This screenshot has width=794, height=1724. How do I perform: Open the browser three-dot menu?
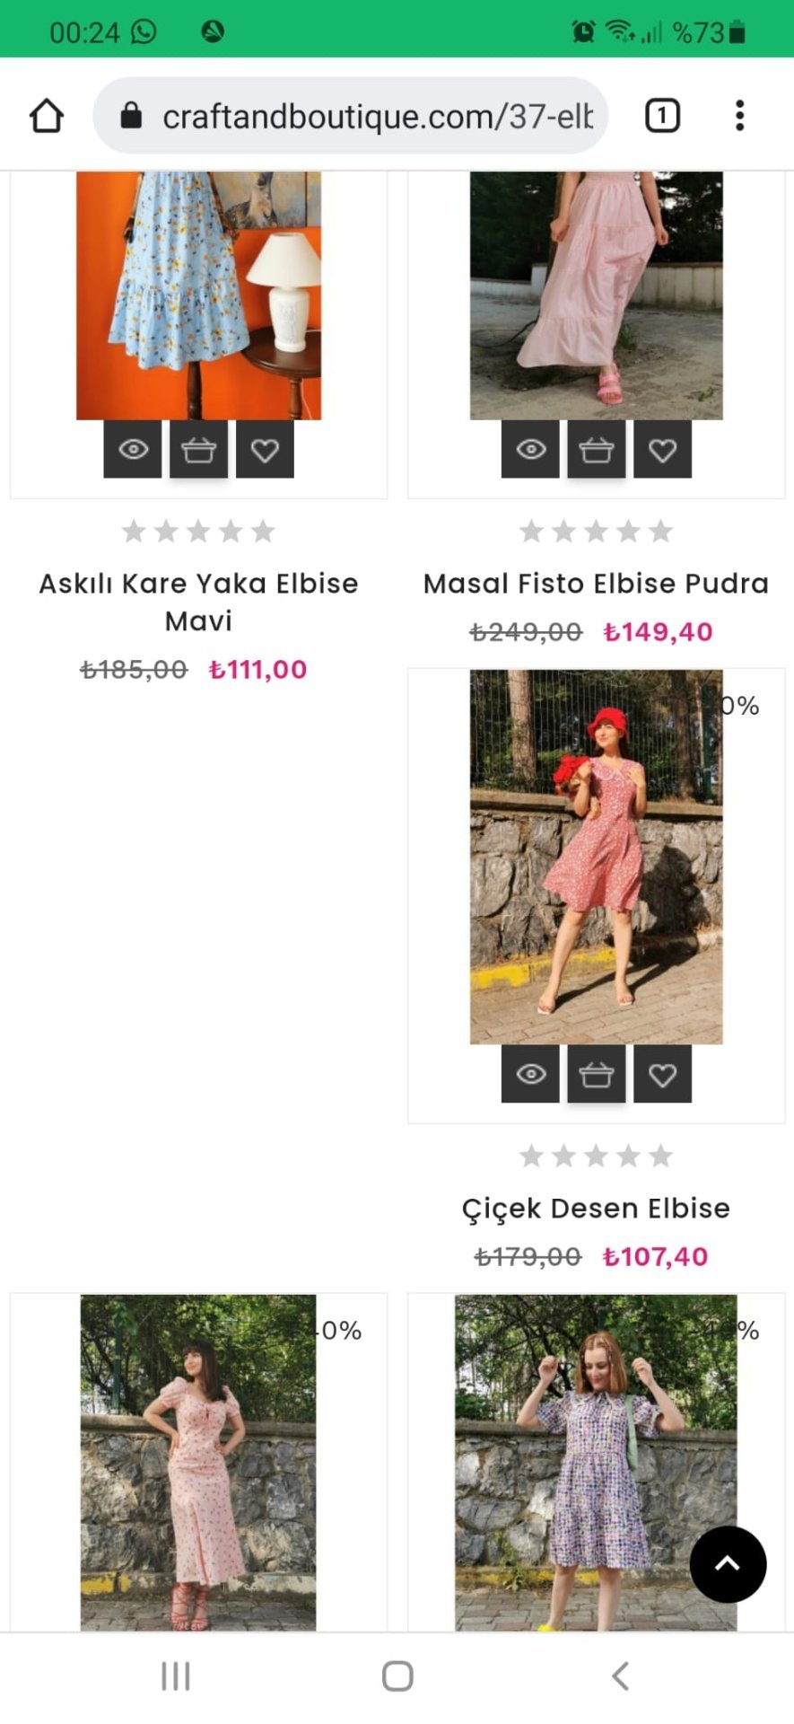coord(739,116)
